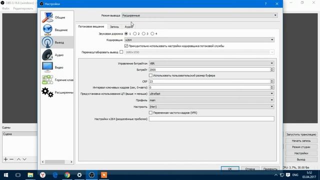Open the Общие settings category icon

47,17
